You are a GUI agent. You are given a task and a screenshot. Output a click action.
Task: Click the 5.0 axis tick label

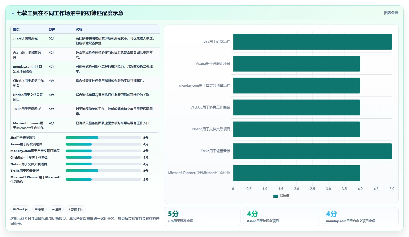(x=392, y=189)
